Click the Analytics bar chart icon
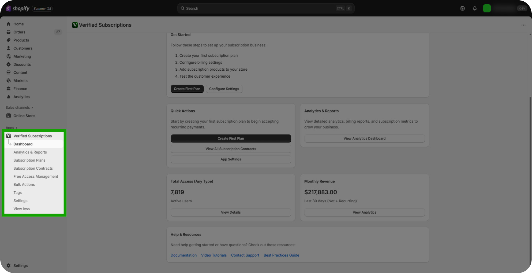 click(9, 97)
